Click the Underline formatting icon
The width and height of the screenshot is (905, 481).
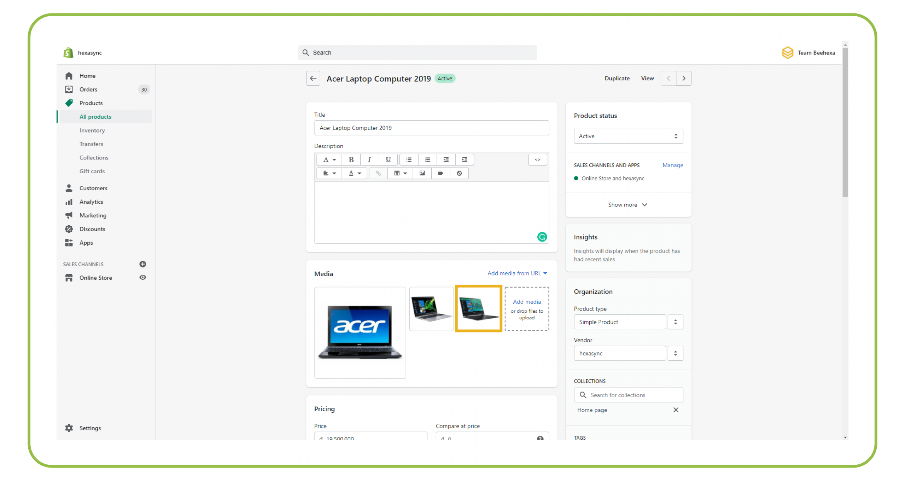[x=387, y=159]
